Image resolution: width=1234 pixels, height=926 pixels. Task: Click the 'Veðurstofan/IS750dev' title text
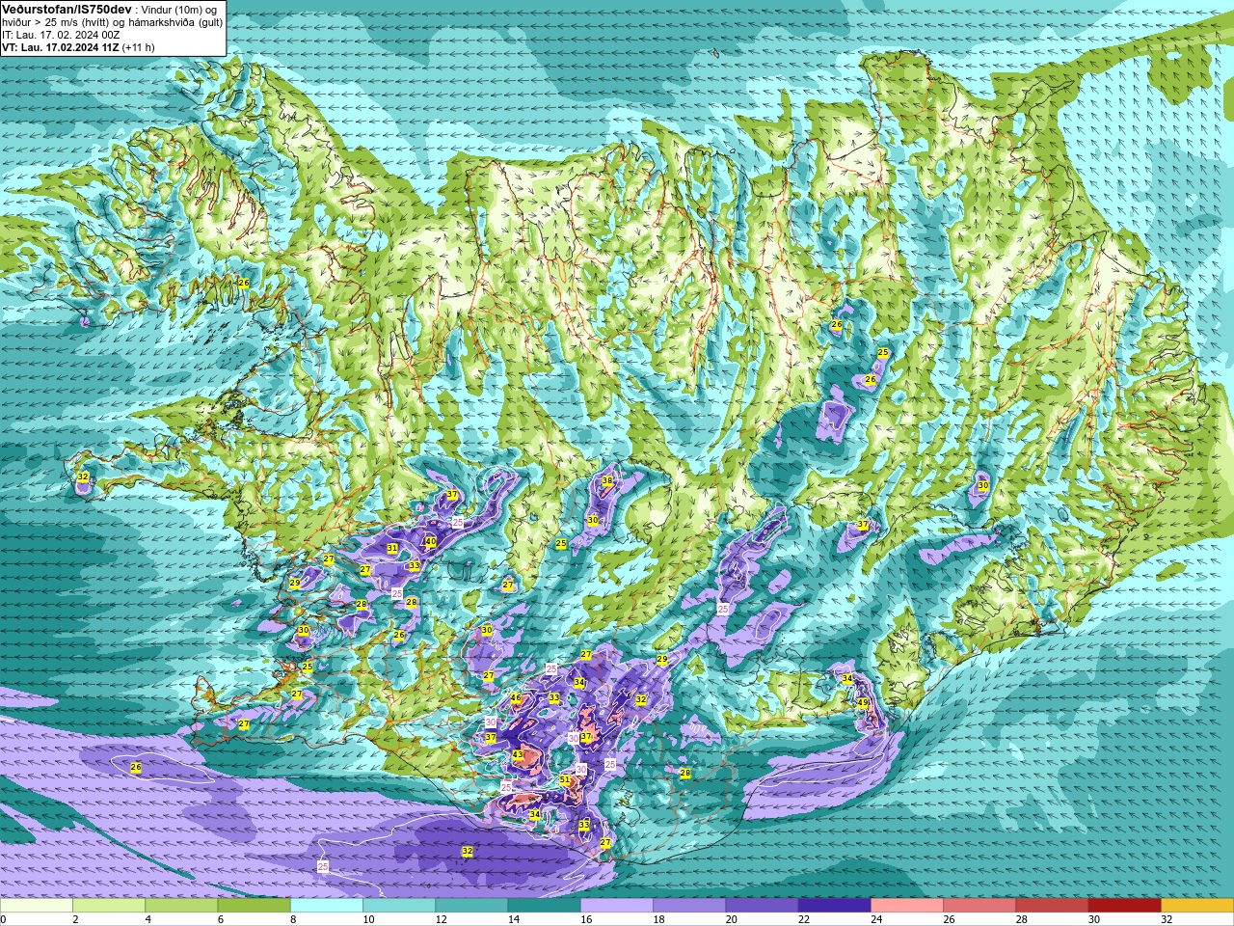click(x=67, y=9)
